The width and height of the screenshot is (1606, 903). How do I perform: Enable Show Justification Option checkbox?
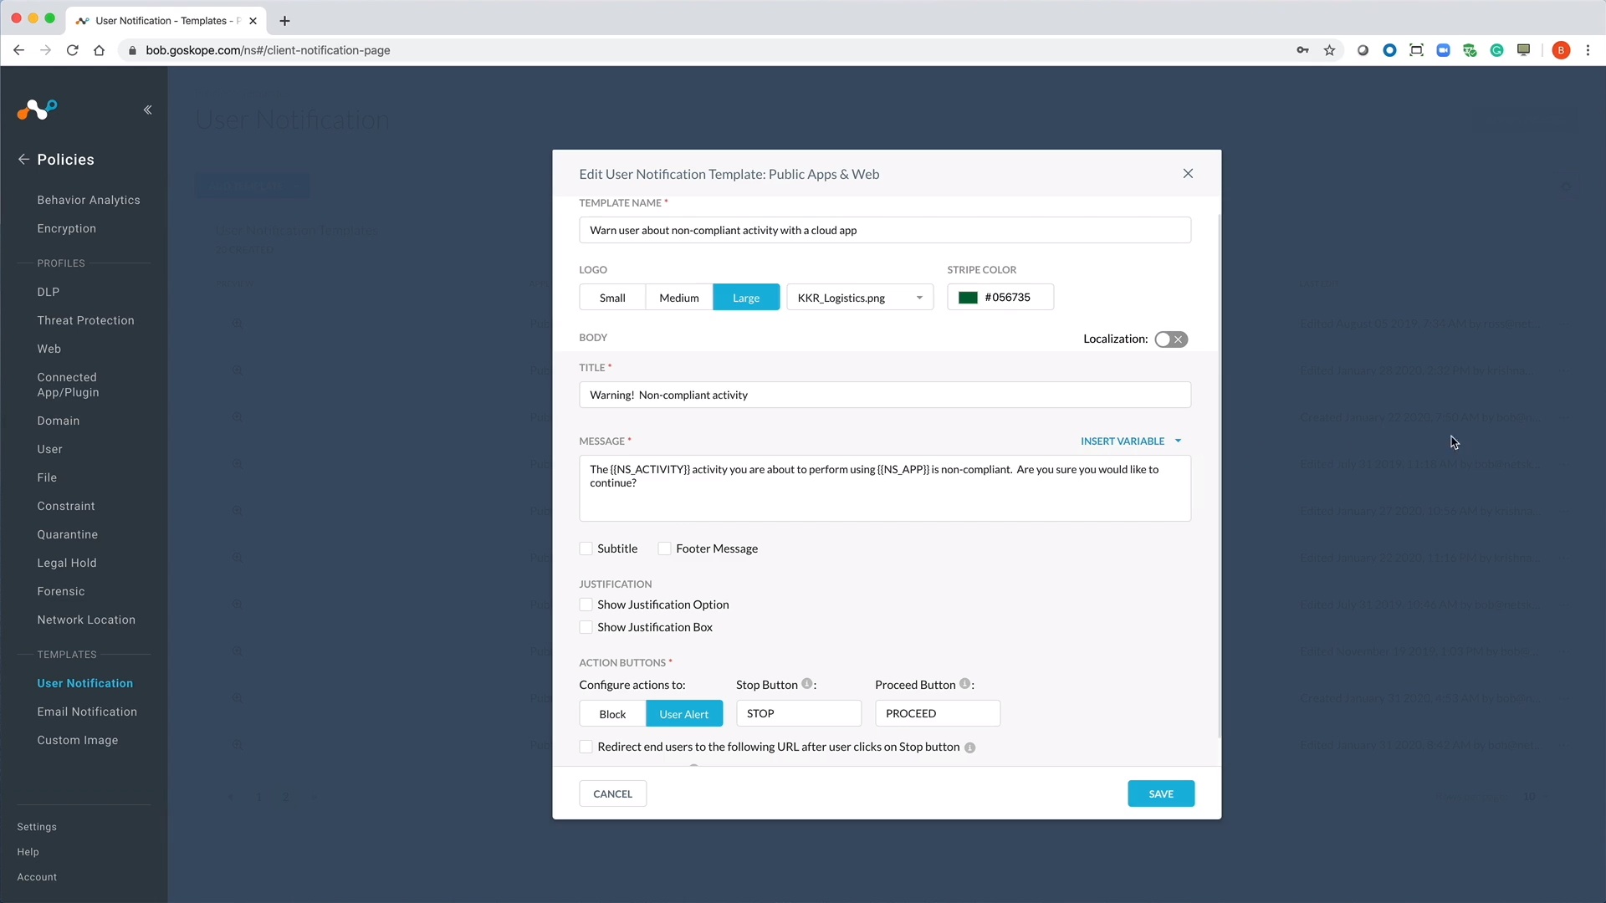(x=586, y=605)
